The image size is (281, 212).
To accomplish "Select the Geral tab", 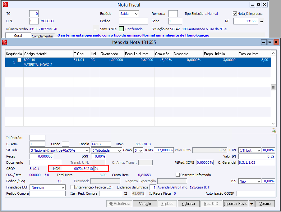I will click(18, 36).
